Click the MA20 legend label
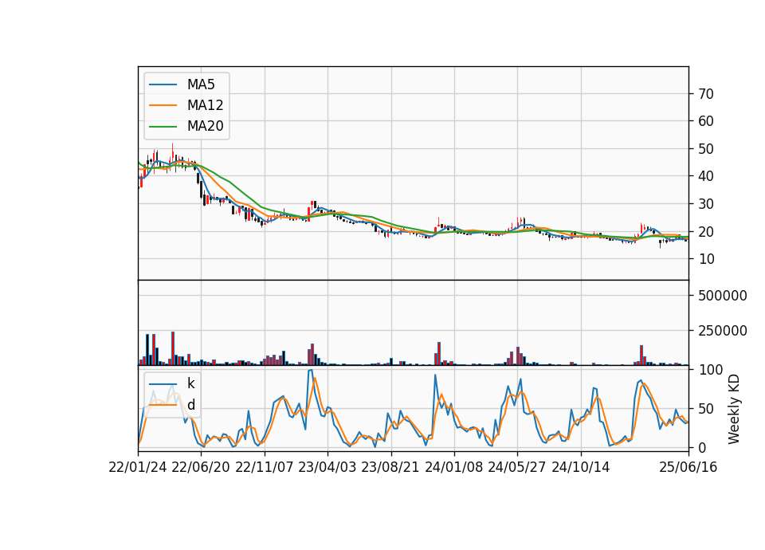Screen dimensions: 765x550 [x=205, y=126]
